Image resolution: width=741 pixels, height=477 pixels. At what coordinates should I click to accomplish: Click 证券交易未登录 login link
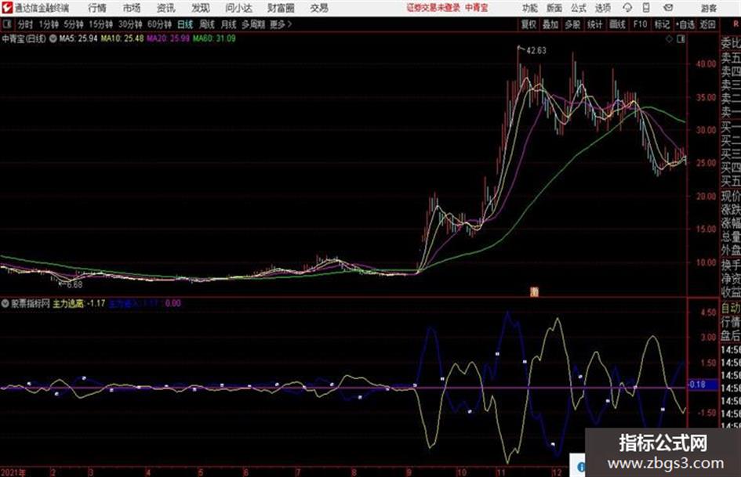click(434, 8)
